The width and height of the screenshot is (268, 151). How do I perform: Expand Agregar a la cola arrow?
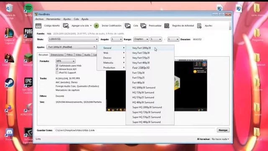pos(91,26)
